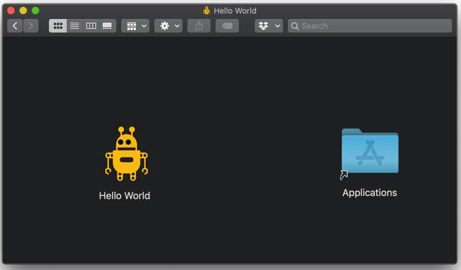Close the Hello World window
The width and height of the screenshot is (461, 270).
coord(11,11)
